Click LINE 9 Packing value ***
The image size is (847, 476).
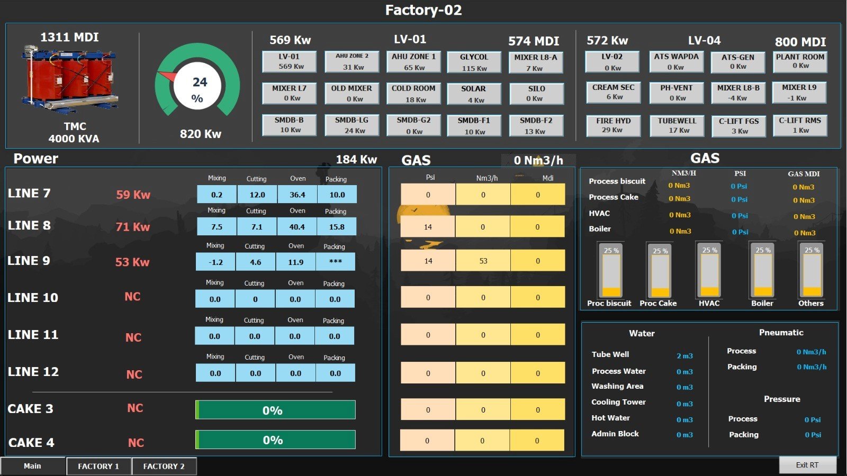coord(336,262)
